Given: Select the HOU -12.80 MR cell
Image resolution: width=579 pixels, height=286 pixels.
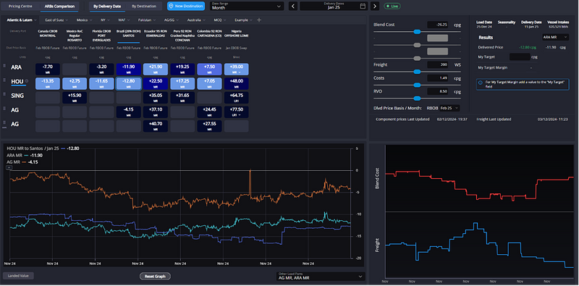Looking at the screenshot, I should pos(129,83).
